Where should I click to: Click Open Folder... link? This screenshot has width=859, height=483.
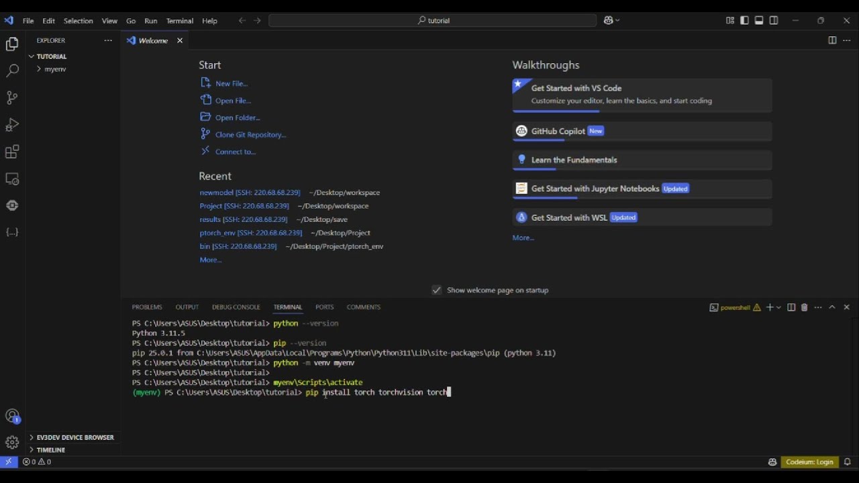238,117
